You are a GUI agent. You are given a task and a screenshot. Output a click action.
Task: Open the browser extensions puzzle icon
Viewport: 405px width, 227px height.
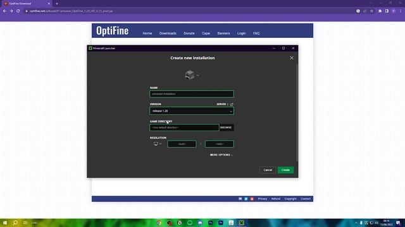[380, 11]
